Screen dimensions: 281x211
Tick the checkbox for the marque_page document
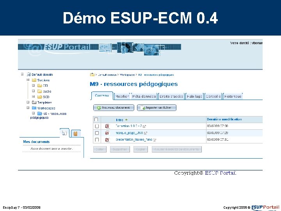97,133
